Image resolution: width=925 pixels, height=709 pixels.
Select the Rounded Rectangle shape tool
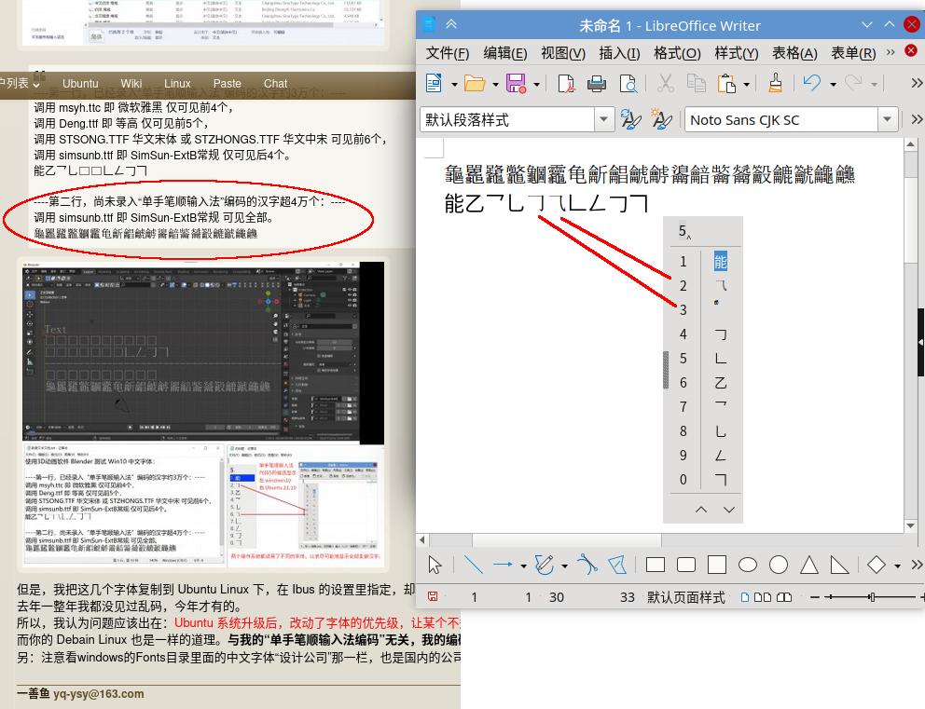[686, 565]
